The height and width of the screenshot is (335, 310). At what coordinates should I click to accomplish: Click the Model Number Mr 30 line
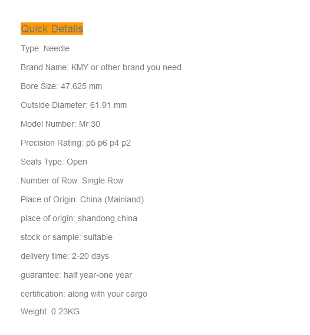coord(60,124)
